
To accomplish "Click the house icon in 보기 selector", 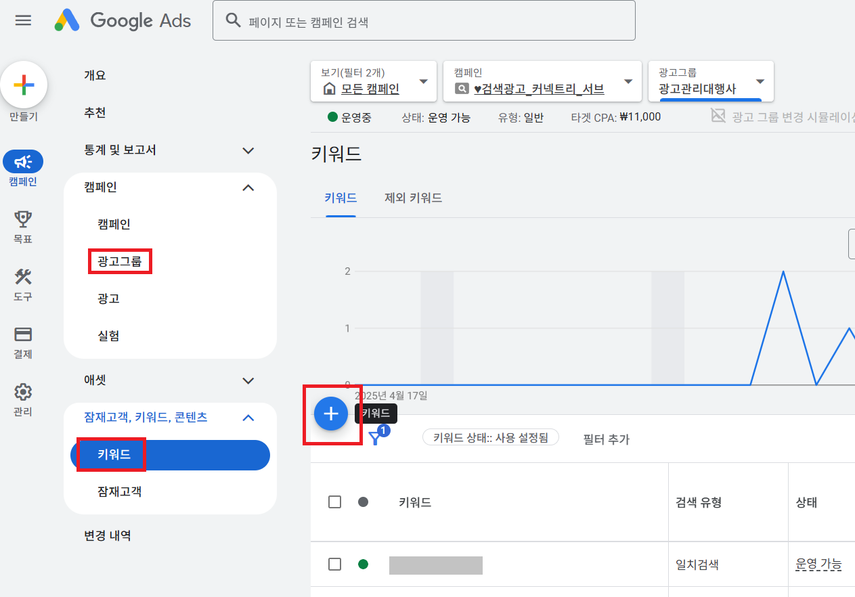I will (329, 89).
